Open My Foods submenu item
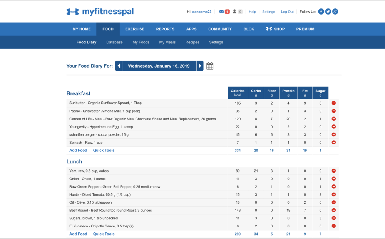Screen dimensions: 385x239 (141, 42)
